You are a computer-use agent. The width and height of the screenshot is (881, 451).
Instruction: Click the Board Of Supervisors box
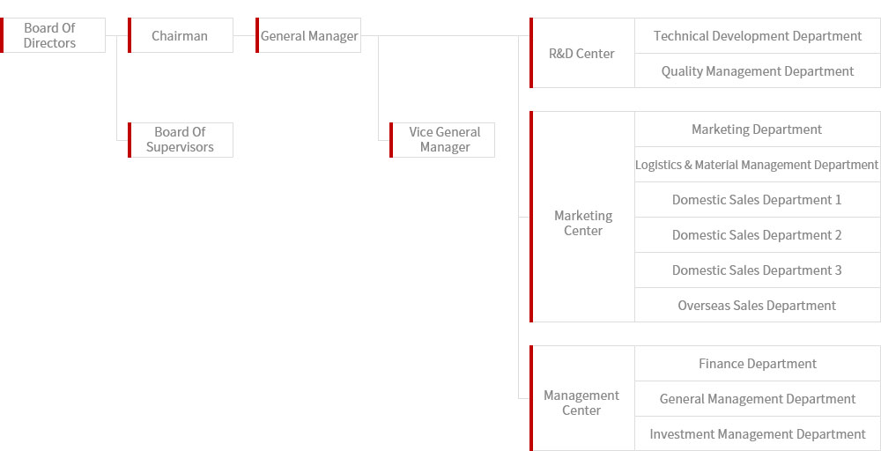click(x=180, y=140)
